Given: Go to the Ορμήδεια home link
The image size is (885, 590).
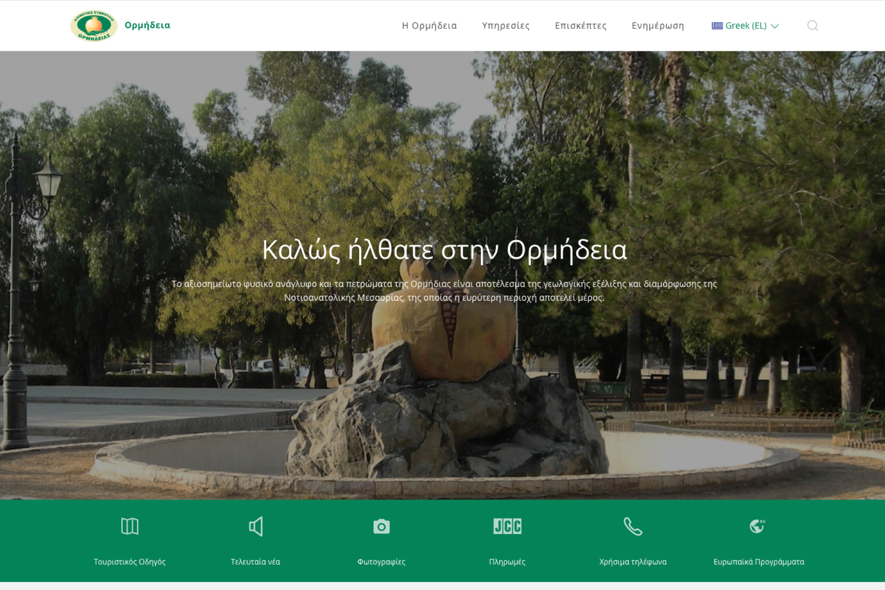Looking at the screenshot, I should (x=147, y=25).
